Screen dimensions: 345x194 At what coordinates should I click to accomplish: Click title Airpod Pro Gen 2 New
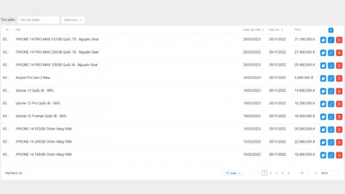(x=33, y=78)
